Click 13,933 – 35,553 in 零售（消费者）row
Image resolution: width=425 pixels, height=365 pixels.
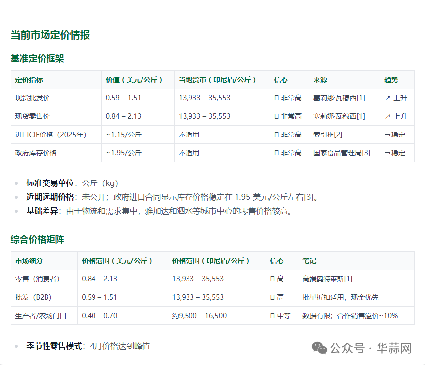198,279
